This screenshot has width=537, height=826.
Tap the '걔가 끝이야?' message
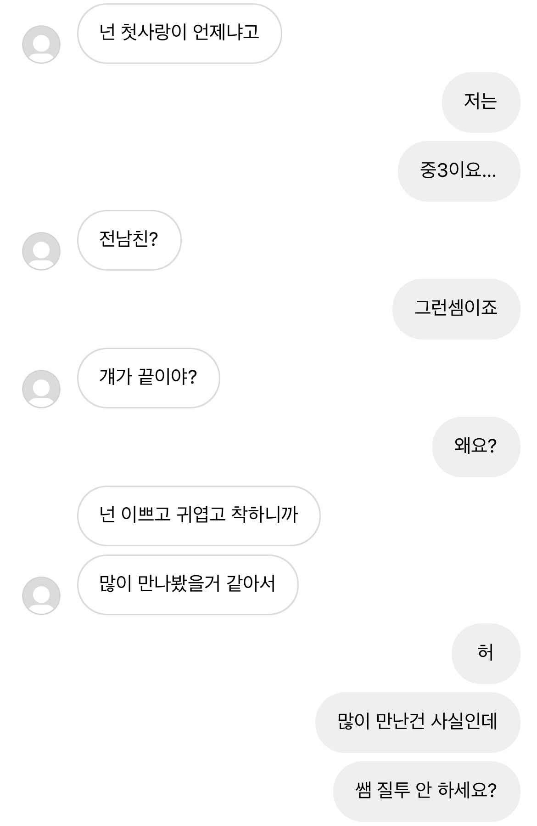tap(148, 378)
